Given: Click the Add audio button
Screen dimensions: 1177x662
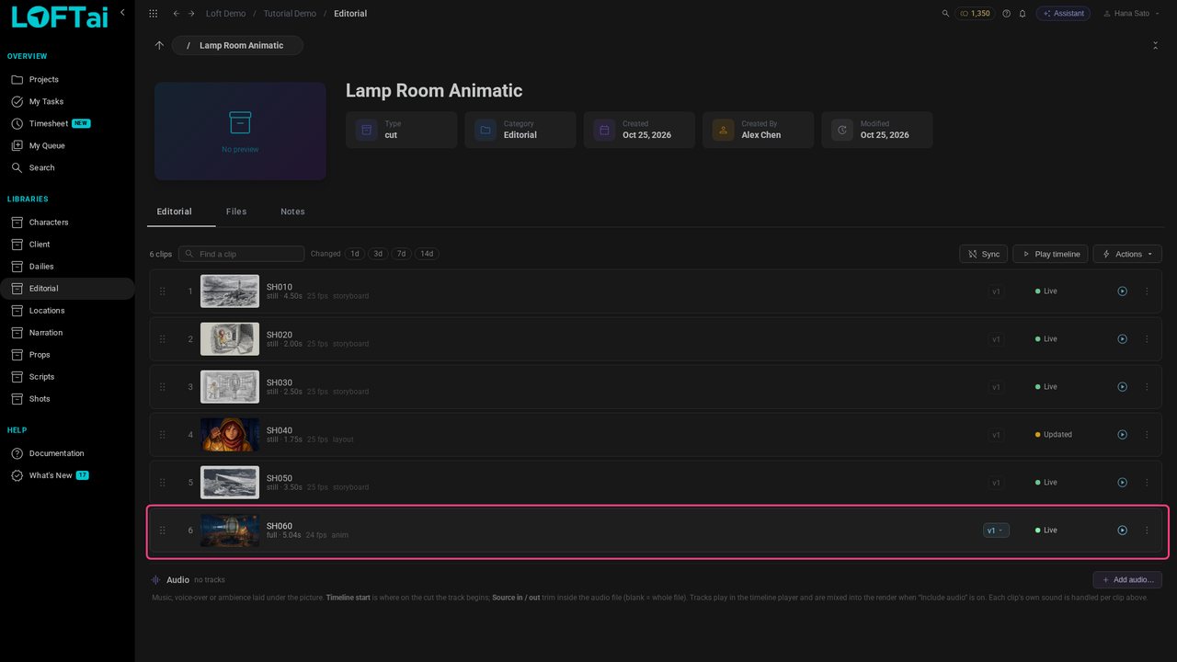Looking at the screenshot, I should [1127, 579].
